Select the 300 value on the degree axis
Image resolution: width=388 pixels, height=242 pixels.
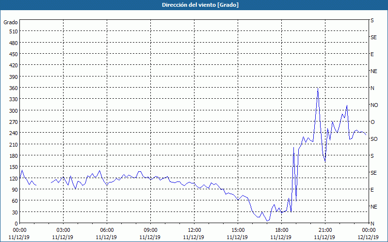pyautogui.click(x=14, y=111)
